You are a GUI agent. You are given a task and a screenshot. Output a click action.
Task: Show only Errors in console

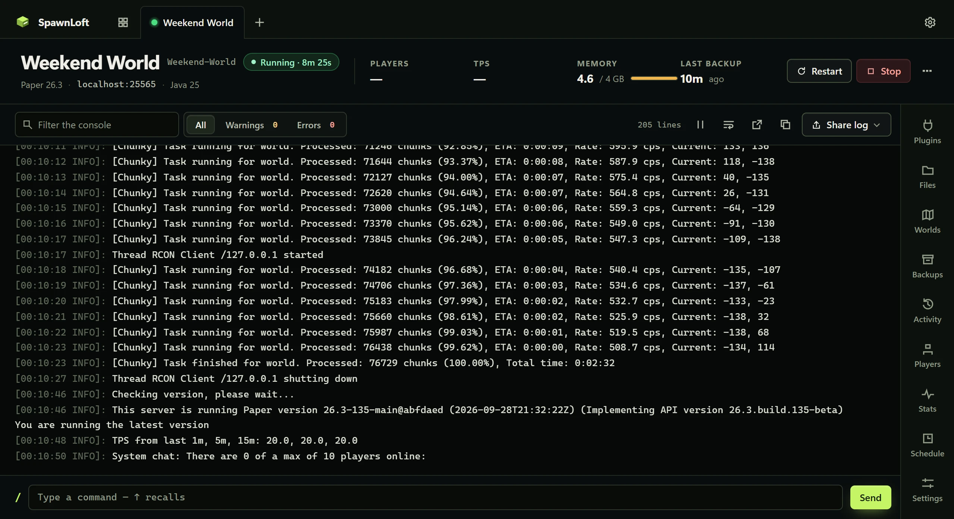(316, 125)
